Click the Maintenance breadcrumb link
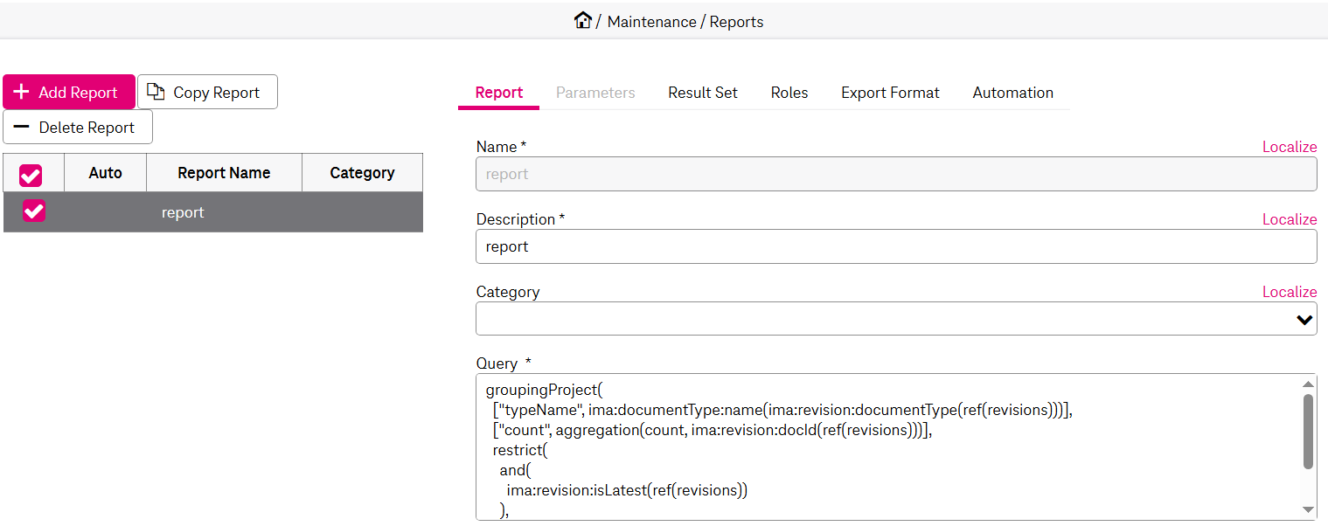 point(652,22)
